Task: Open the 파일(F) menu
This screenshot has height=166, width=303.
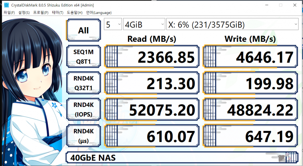Action: click(x=9, y=13)
